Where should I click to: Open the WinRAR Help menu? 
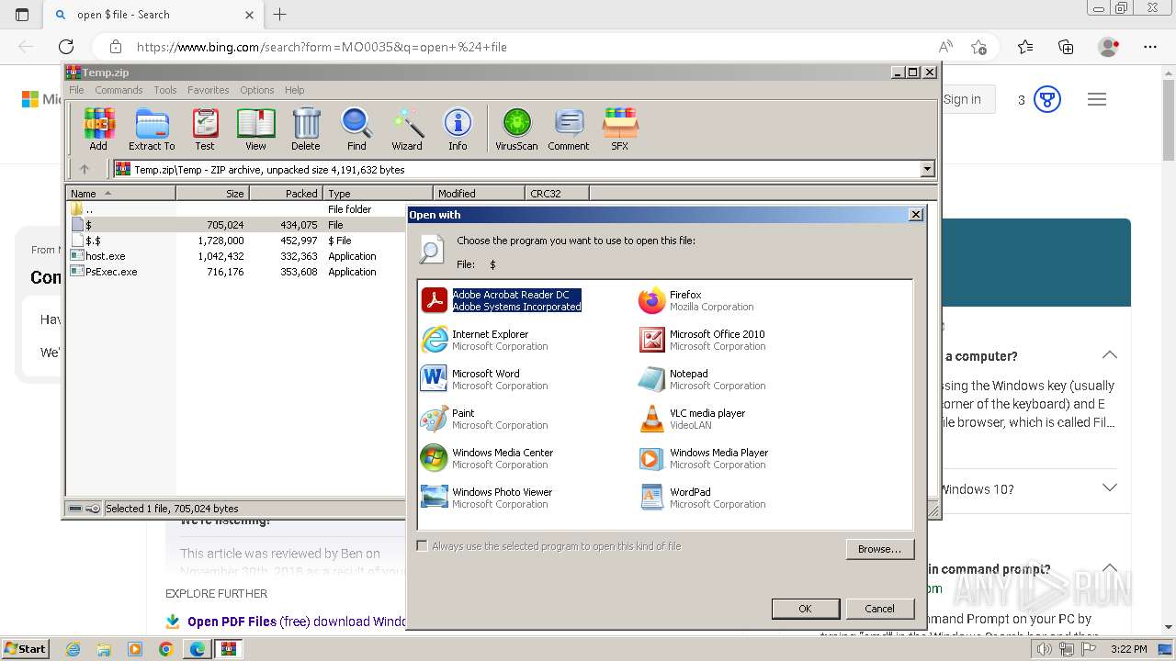294,90
